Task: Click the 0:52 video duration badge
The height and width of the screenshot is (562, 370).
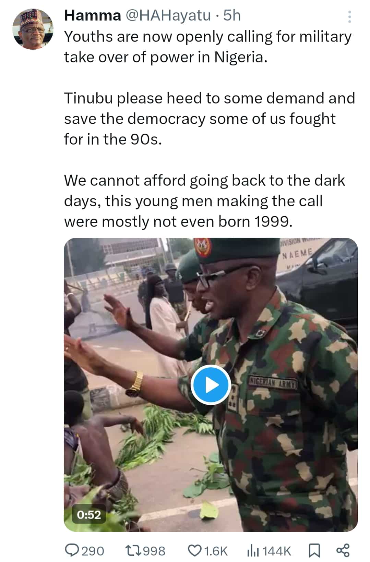Action: [89, 515]
